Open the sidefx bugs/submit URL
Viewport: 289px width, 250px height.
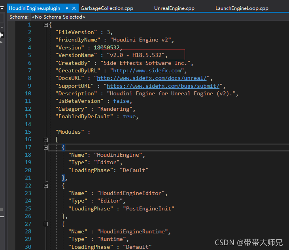[x=163, y=86]
